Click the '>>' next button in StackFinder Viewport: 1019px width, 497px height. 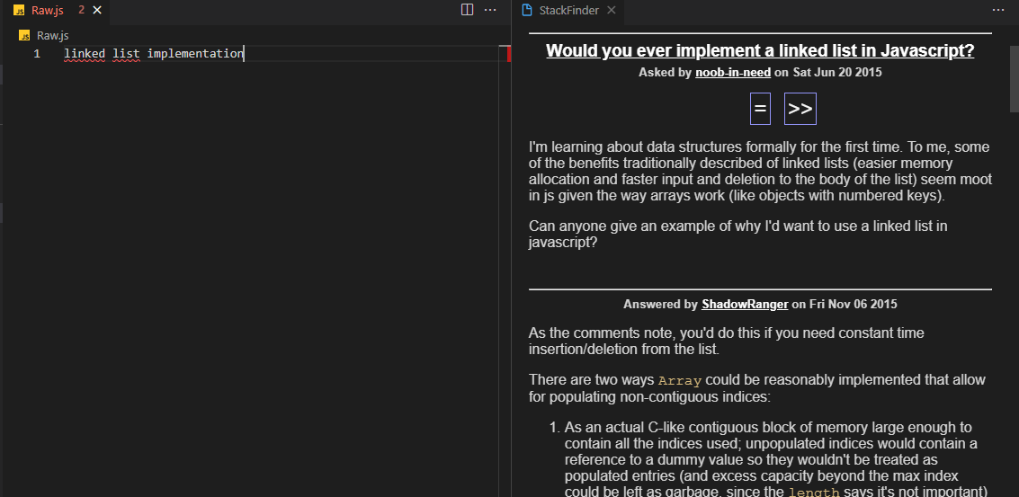click(800, 109)
